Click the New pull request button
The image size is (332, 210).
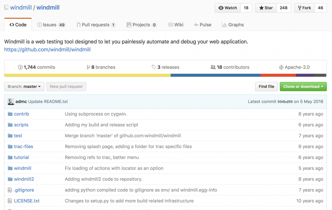point(66,87)
